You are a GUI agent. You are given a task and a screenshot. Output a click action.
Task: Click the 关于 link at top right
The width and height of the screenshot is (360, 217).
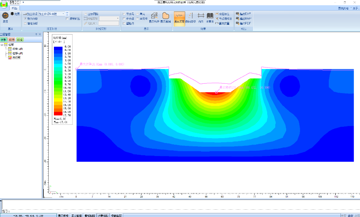355,8
